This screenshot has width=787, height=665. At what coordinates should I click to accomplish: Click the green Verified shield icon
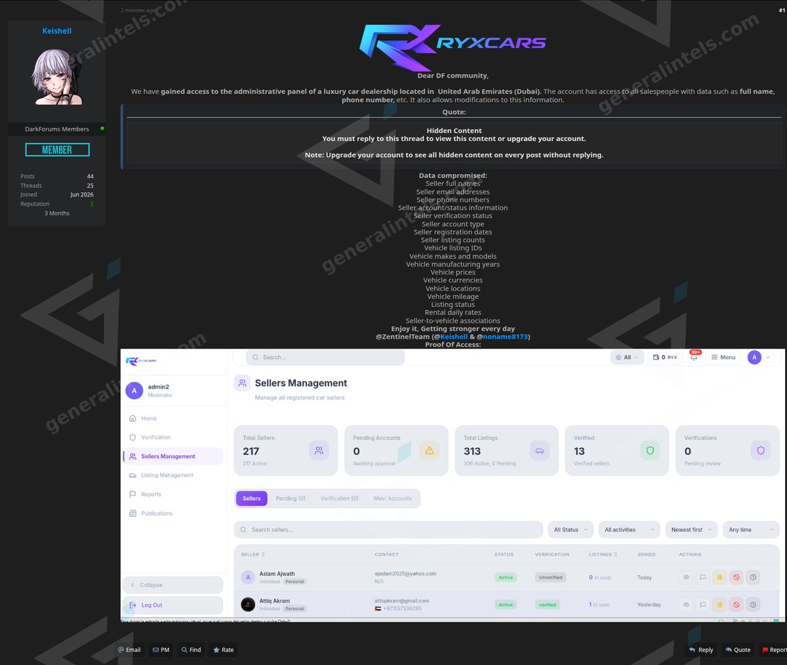point(650,450)
